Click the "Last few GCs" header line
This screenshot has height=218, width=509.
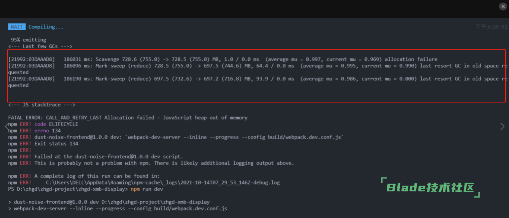click(x=40, y=46)
